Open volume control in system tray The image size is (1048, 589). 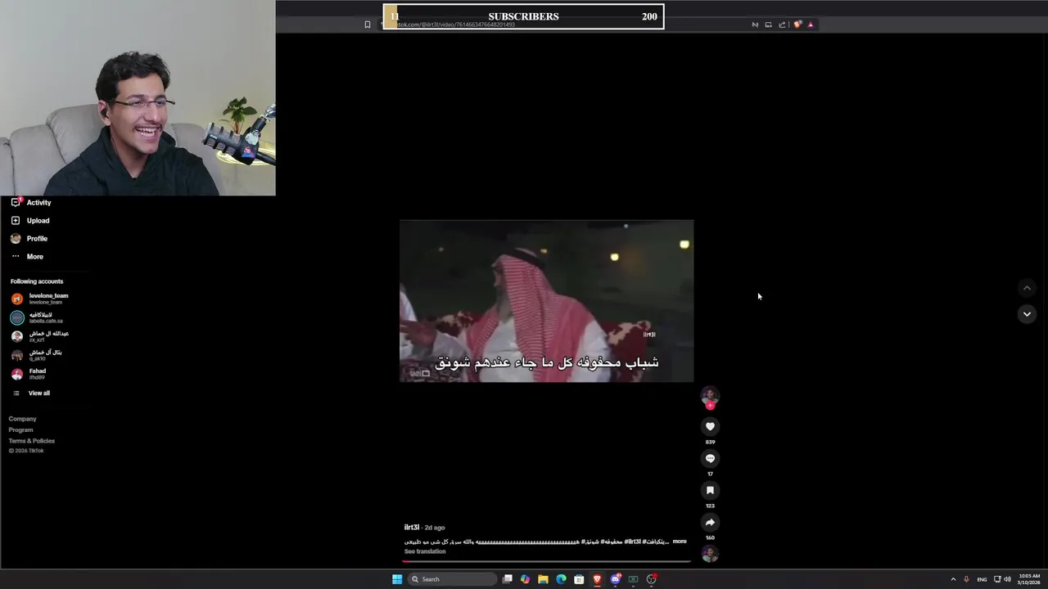pos(1007,579)
